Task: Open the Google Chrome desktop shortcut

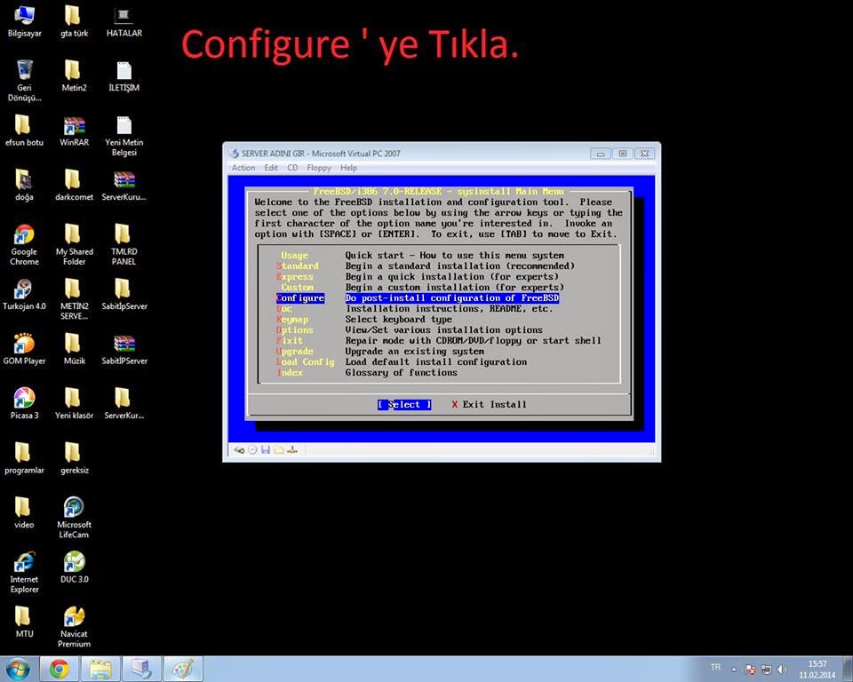Action: [x=25, y=245]
